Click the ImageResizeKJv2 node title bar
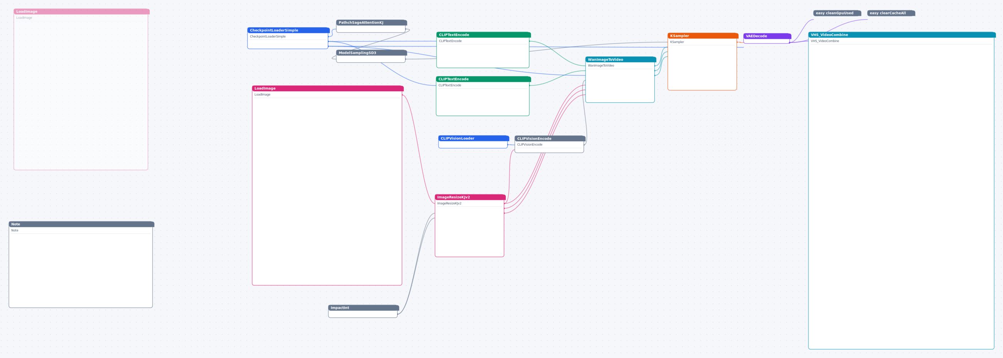Screen dimensions: 1003x358 coord(470,197)
